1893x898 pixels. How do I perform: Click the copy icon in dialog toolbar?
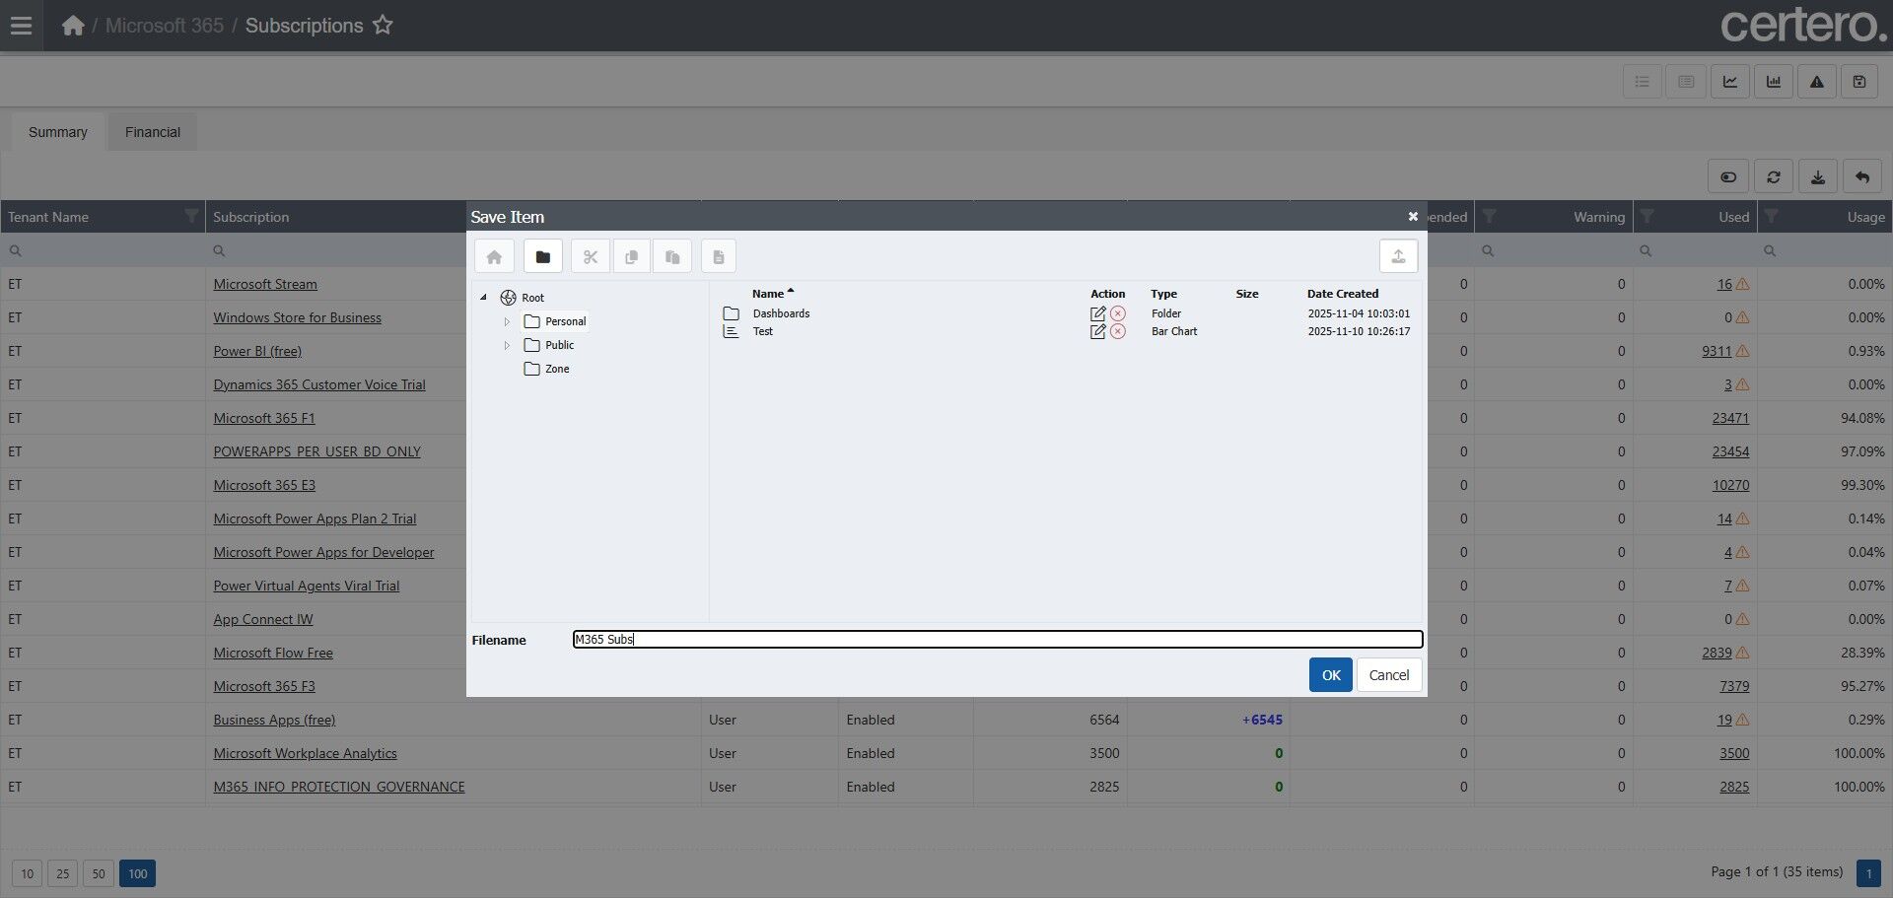631,257
